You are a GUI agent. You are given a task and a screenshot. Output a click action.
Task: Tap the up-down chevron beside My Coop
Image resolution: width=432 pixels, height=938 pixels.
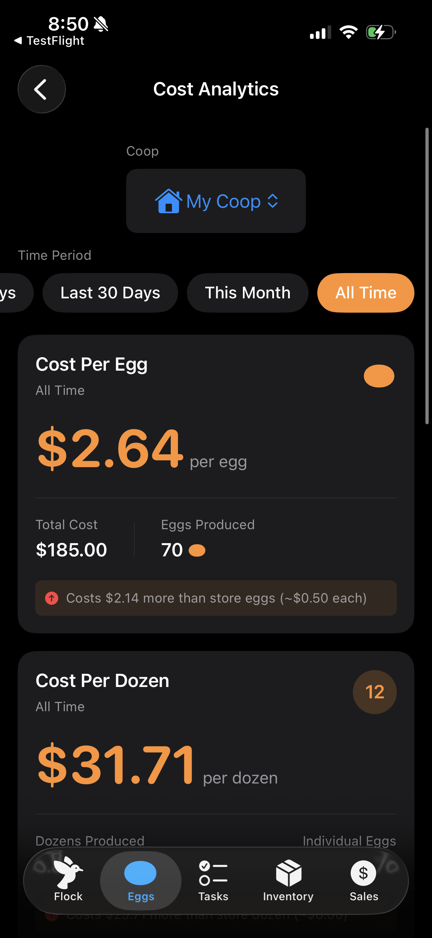pyautogui.click(x=273, y=201)
